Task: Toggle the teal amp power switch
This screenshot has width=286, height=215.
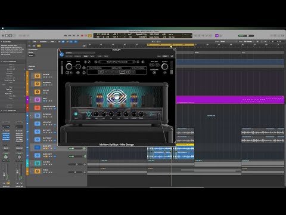Action: 76,114
